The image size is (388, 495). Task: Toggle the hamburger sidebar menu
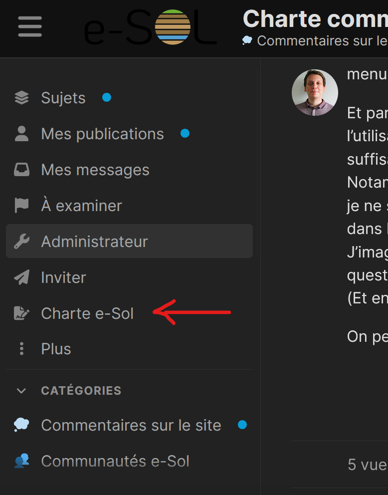coord(30,26)
